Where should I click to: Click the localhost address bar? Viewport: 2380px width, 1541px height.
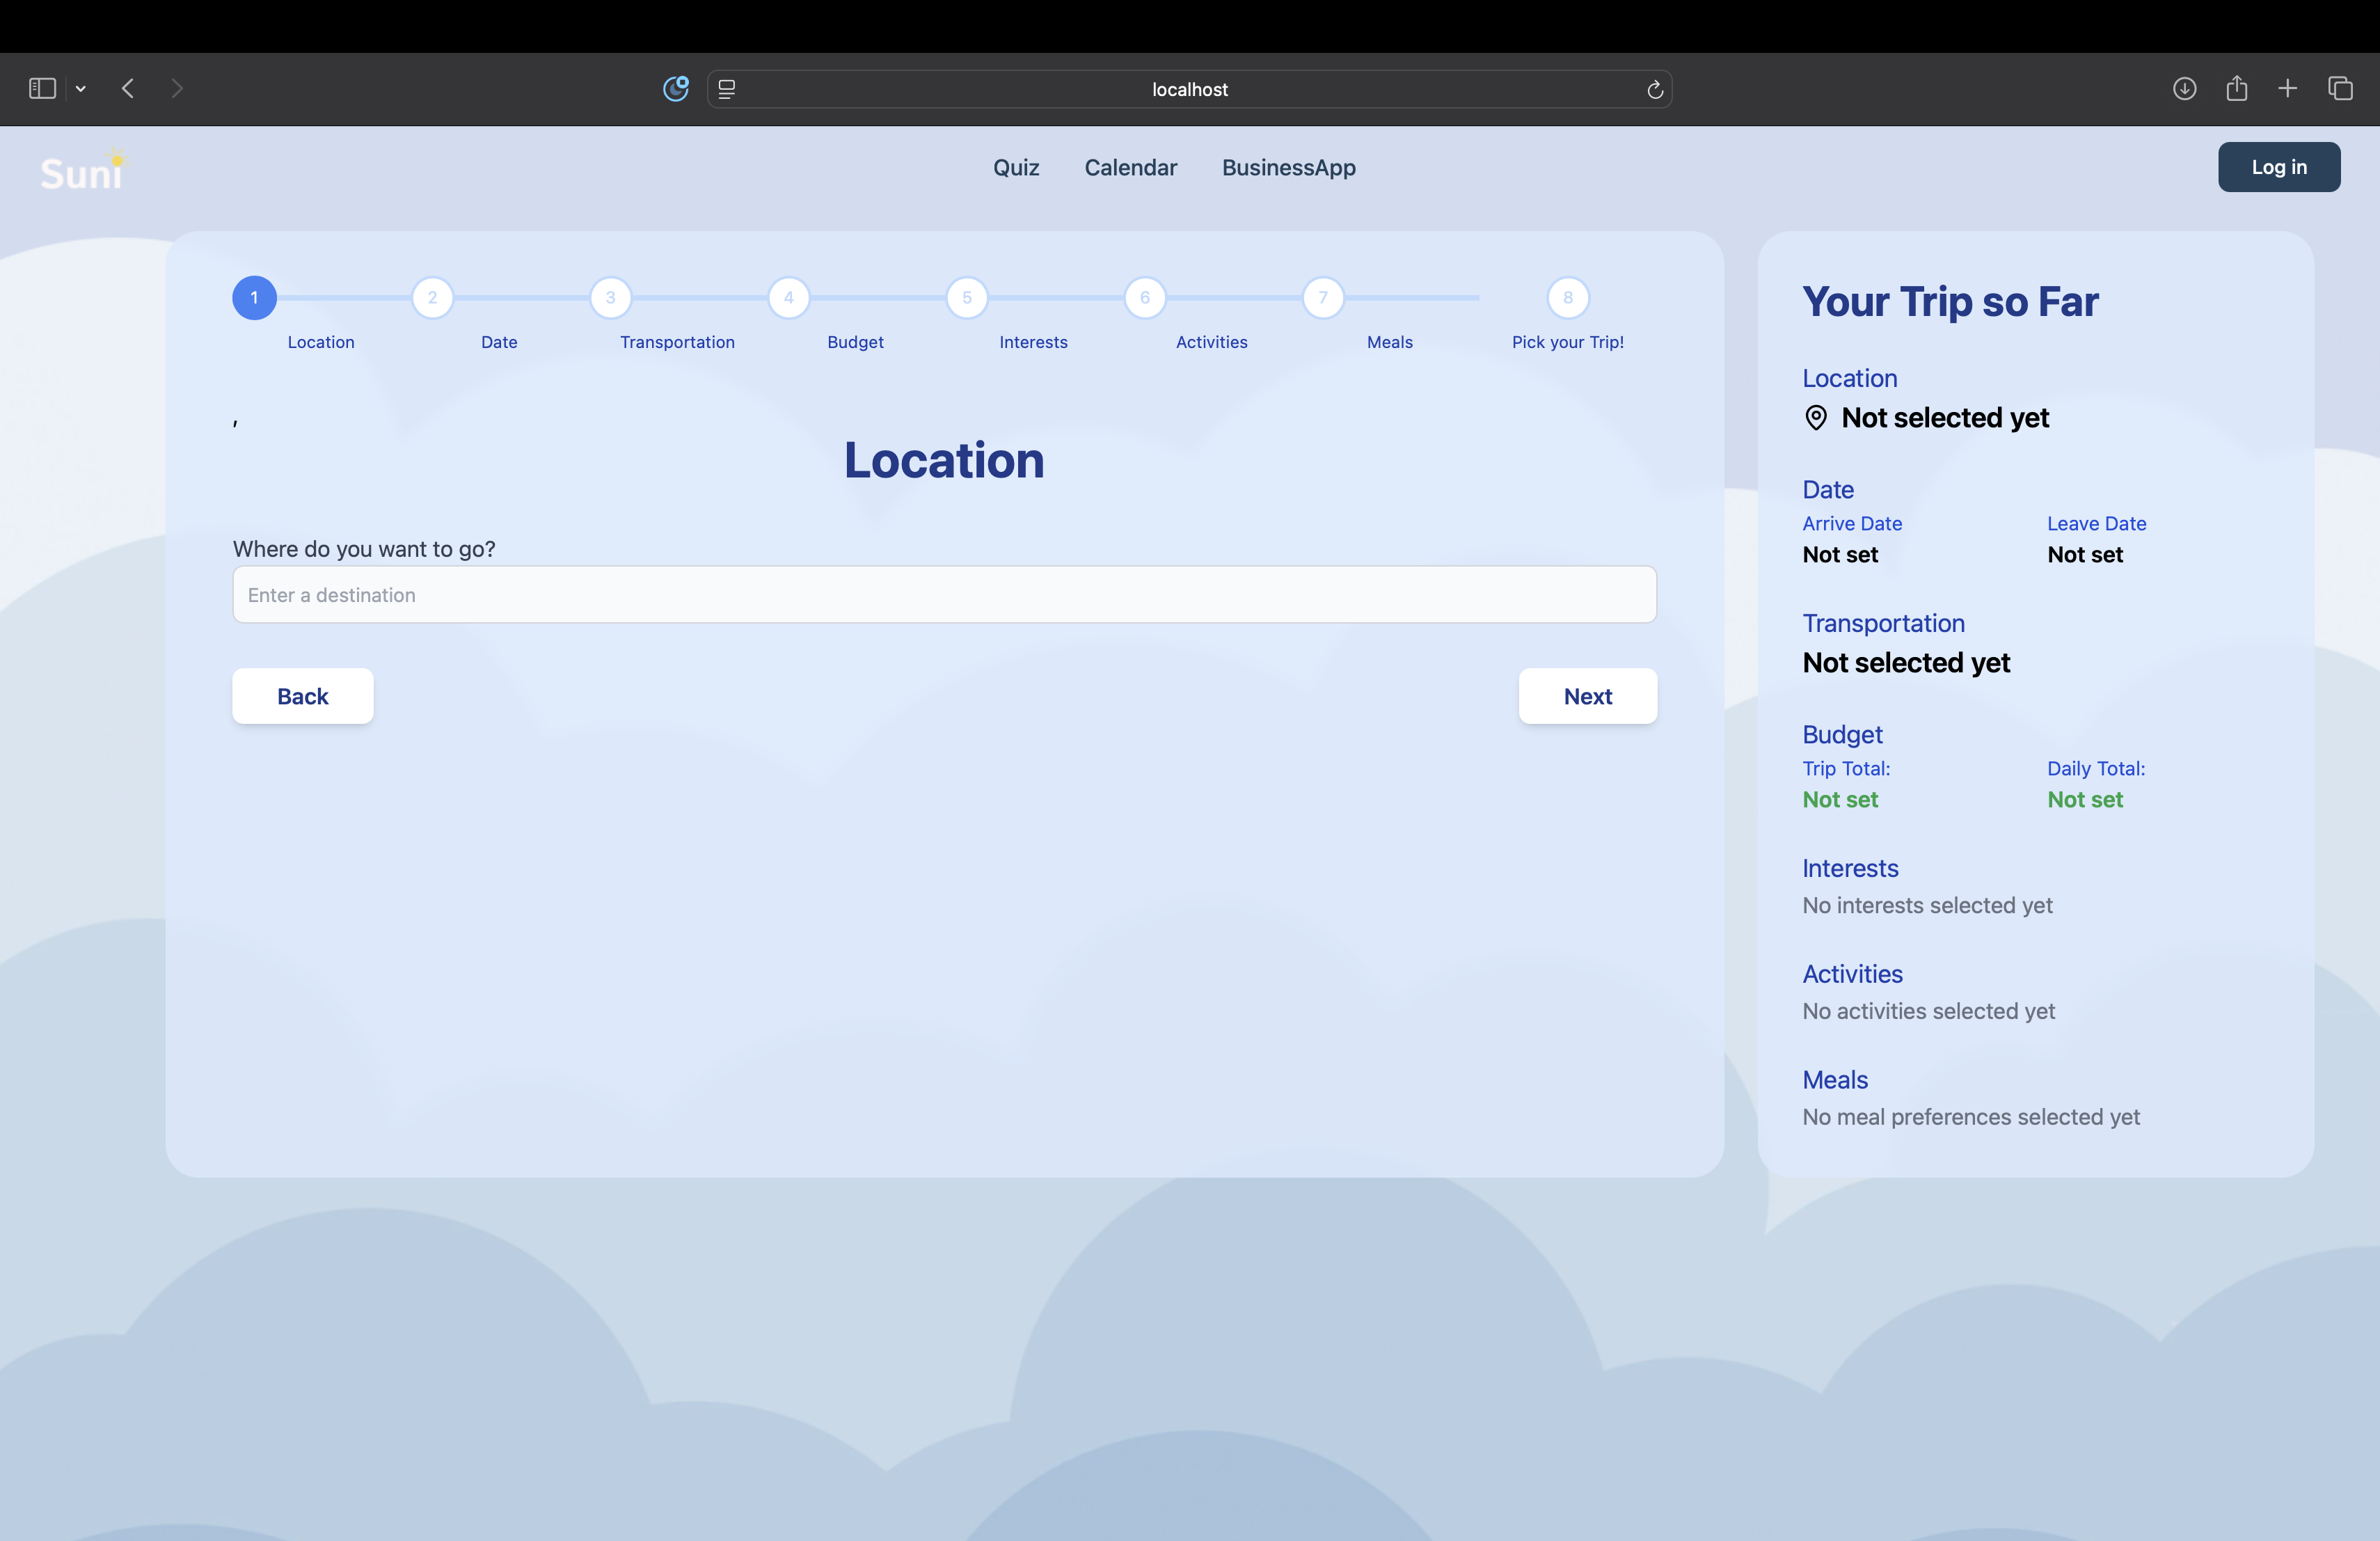pyautogui.click(x=1189, y=89)
